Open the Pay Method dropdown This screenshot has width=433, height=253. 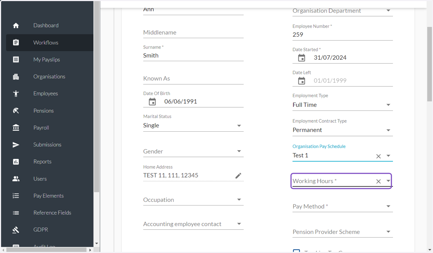[x=388, y=207]
